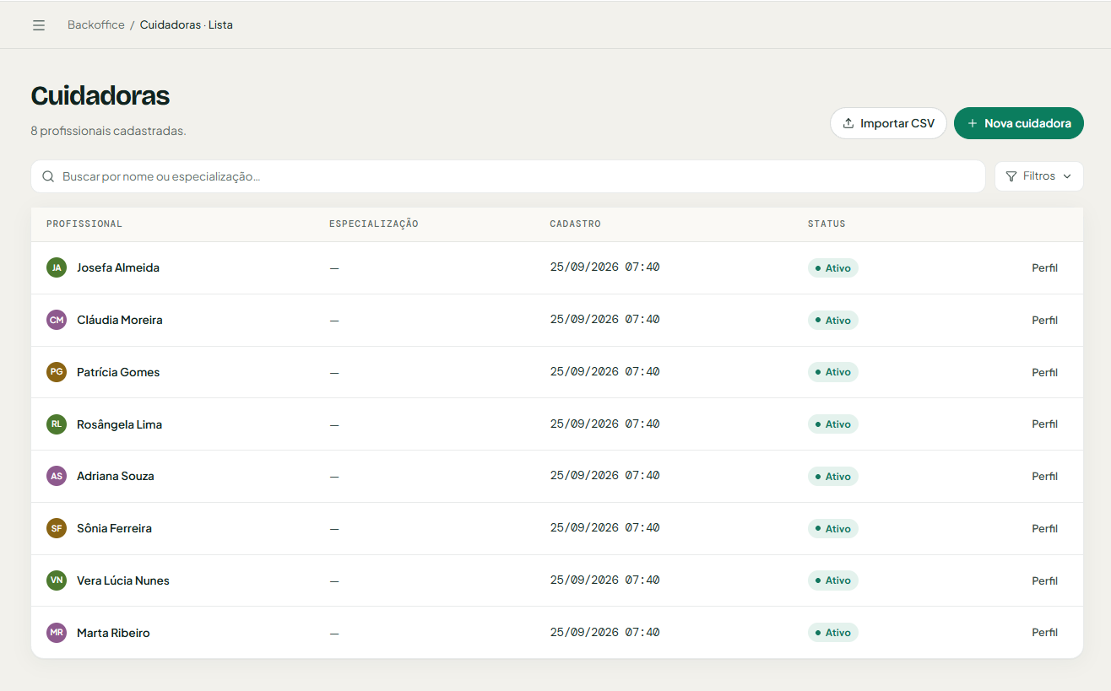The width and height of the screenshot is (1111, 691).
Task: Open Perfil for Josefa Almeida
Action: pyautogui.click(x=1044, y=268)
